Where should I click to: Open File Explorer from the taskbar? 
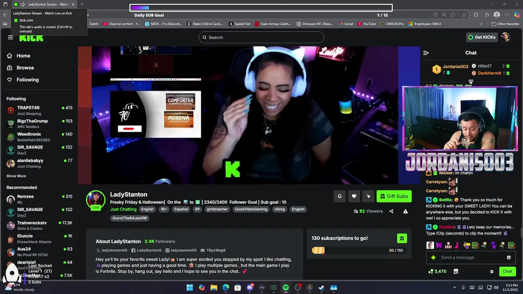coord(214,287)
